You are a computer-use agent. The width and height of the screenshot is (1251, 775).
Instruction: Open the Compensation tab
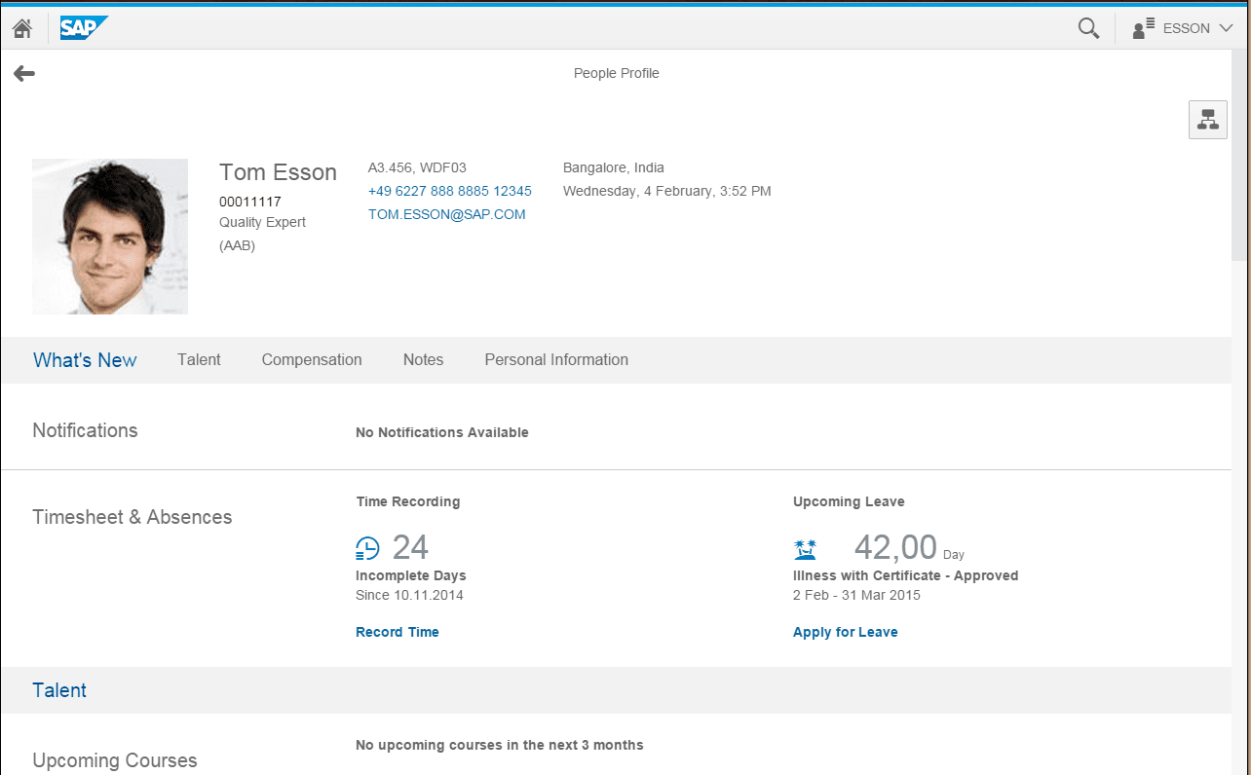tap(312, 360)
